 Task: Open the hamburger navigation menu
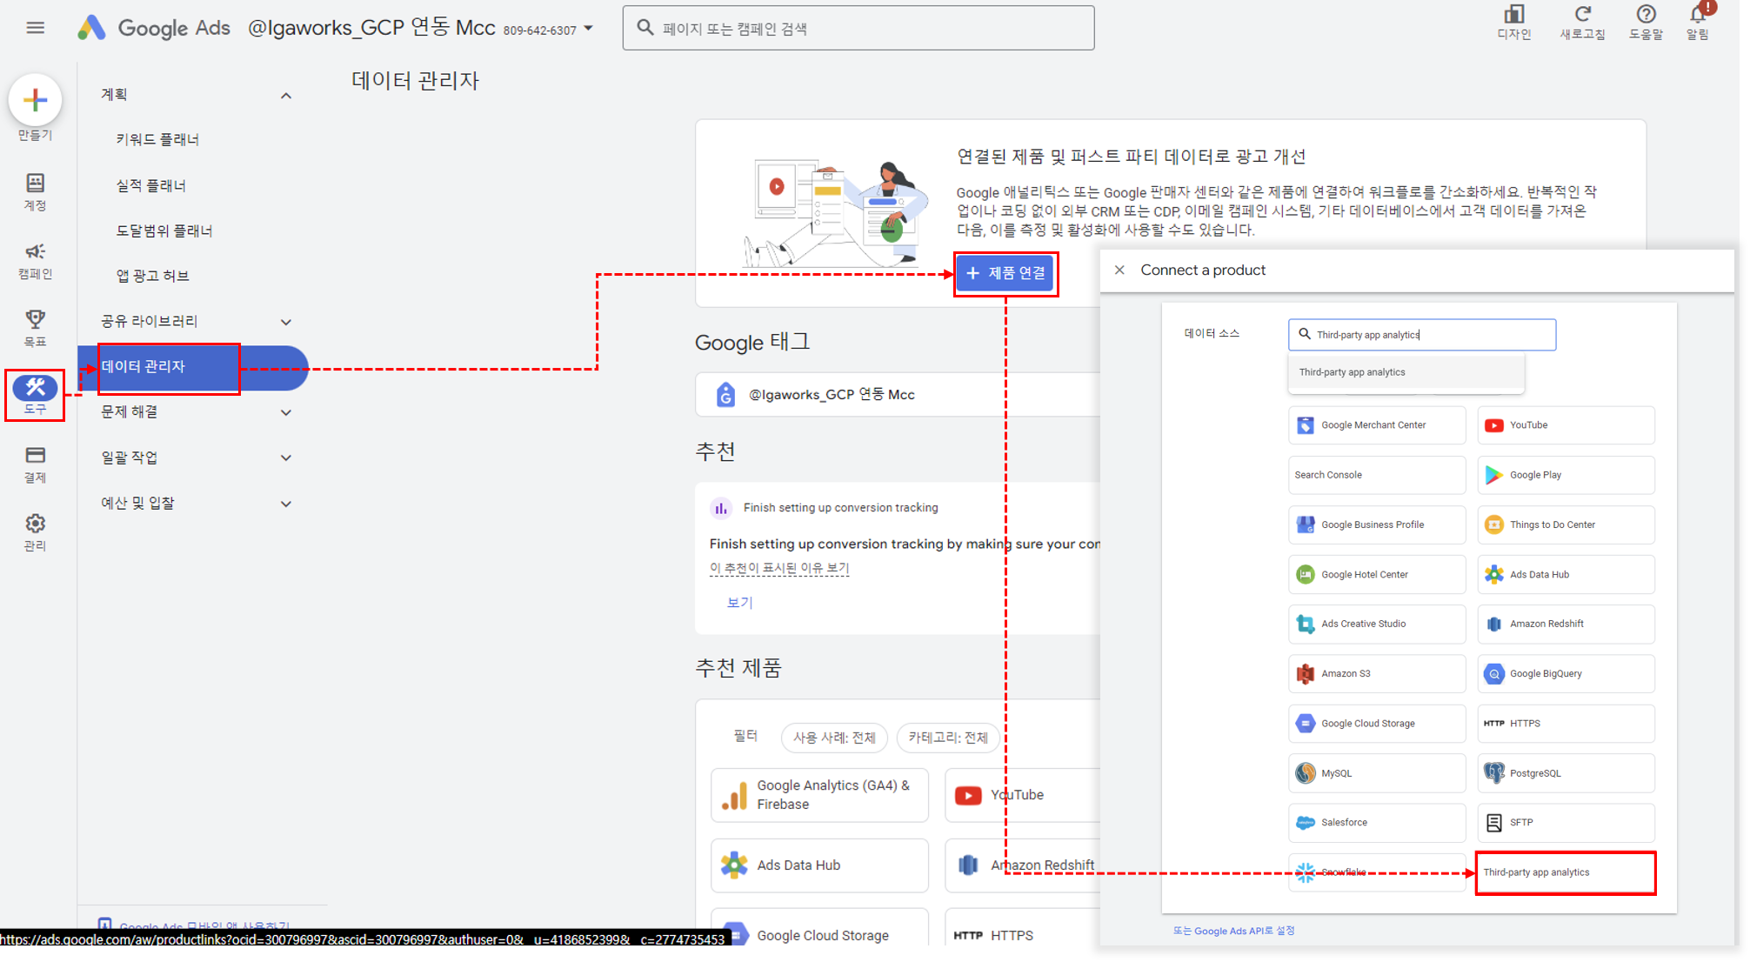pos(35,27)
